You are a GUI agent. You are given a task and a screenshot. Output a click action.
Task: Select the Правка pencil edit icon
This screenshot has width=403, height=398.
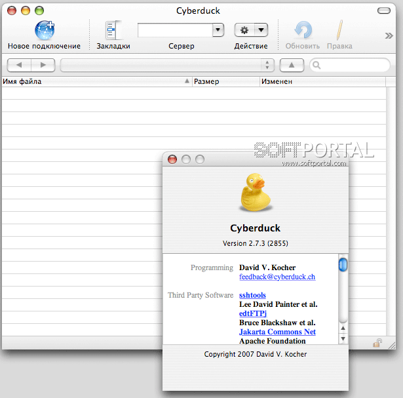340,30
